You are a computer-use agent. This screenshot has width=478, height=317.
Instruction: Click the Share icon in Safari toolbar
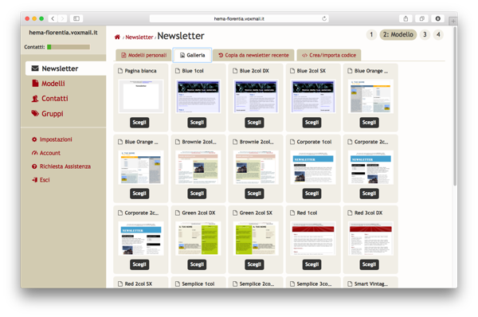click(x=406, y=18)
